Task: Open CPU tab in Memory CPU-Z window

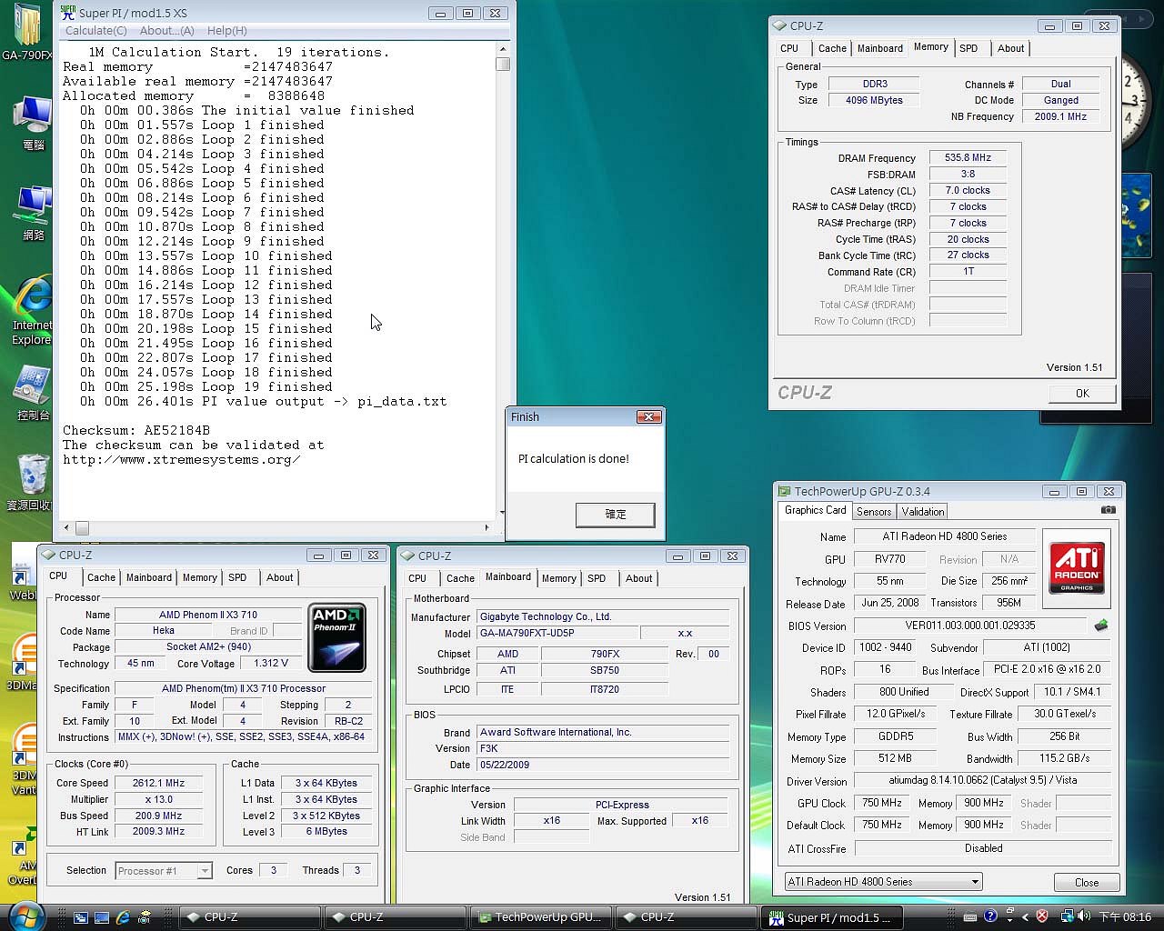Action: (x=789, y=48)
